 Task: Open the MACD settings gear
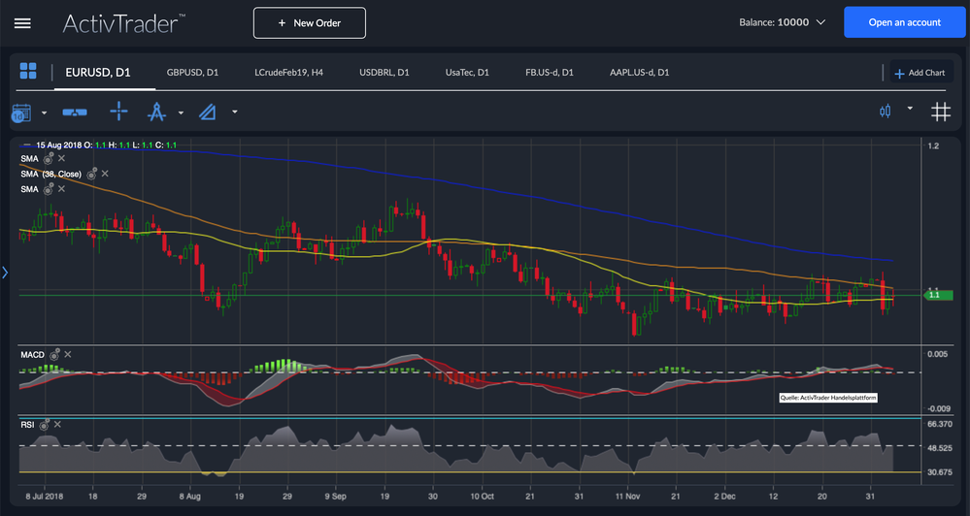(54, 355)
